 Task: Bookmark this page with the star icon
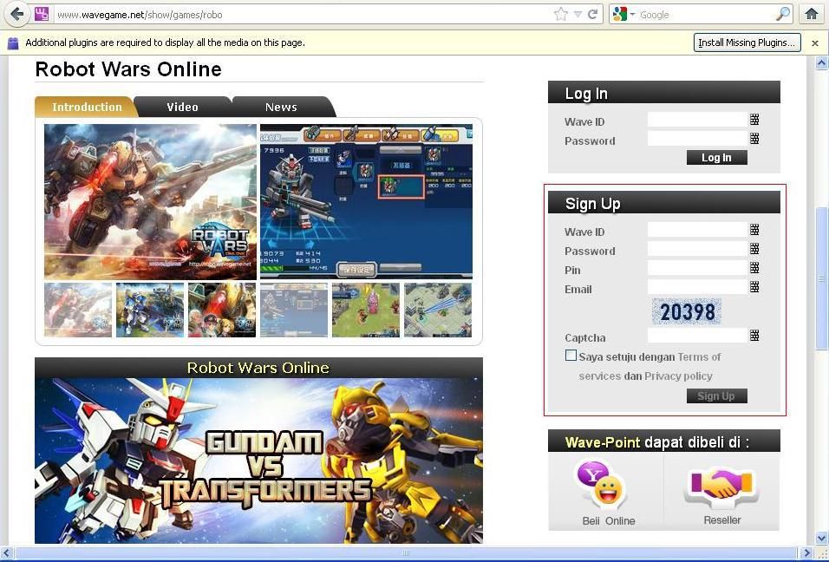point(561,14)
